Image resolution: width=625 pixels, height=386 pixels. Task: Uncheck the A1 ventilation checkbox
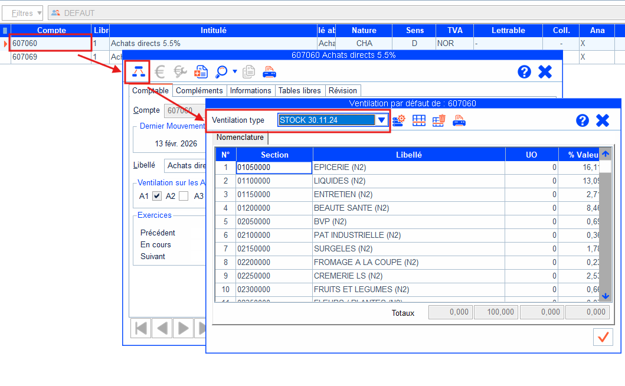click(157, 196)
